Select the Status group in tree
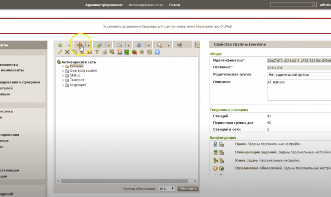Image resolution: width=331 pixels, height=197 pixels. pyautogui.click(x=75, y=75)
